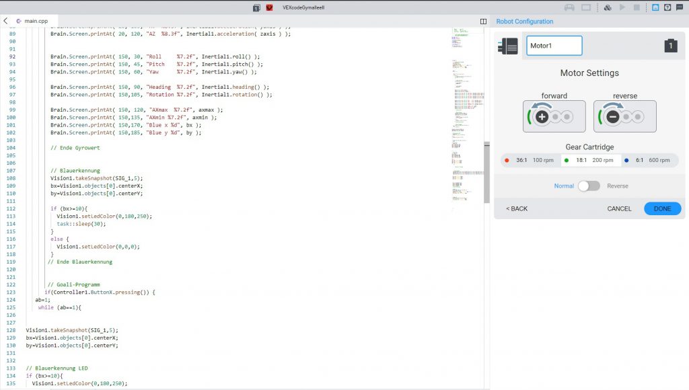Click the editor vertical scrollbar thumb
The width and height of the screenshot is (689, 390).
click(x=486, y=173)
